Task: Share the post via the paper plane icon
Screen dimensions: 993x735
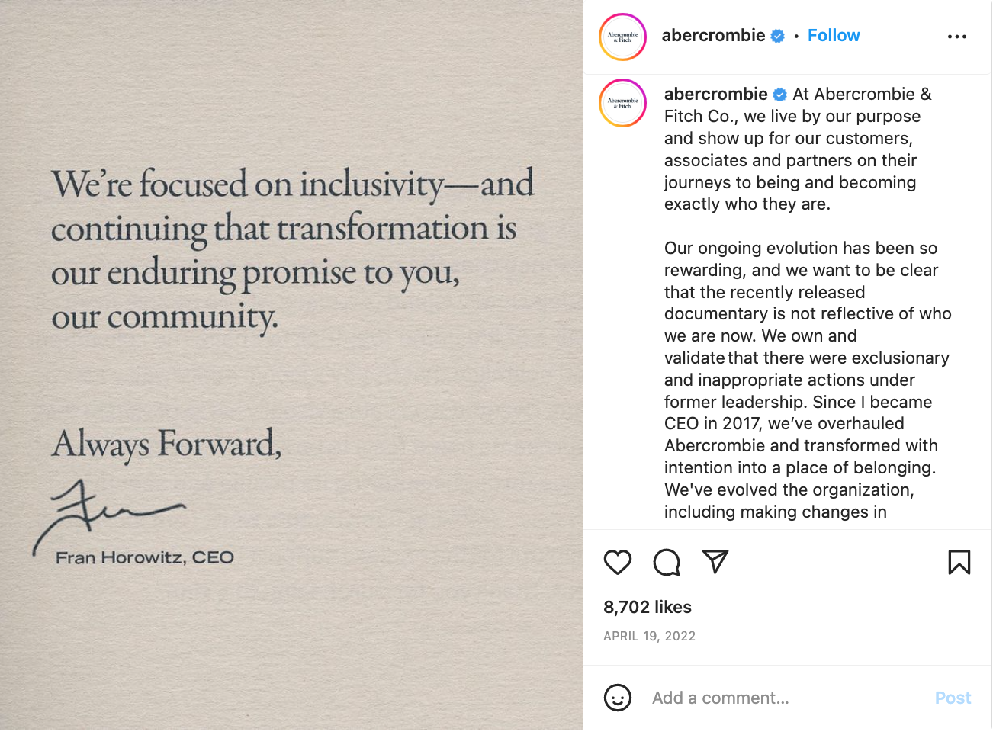Action: point(715,562)
